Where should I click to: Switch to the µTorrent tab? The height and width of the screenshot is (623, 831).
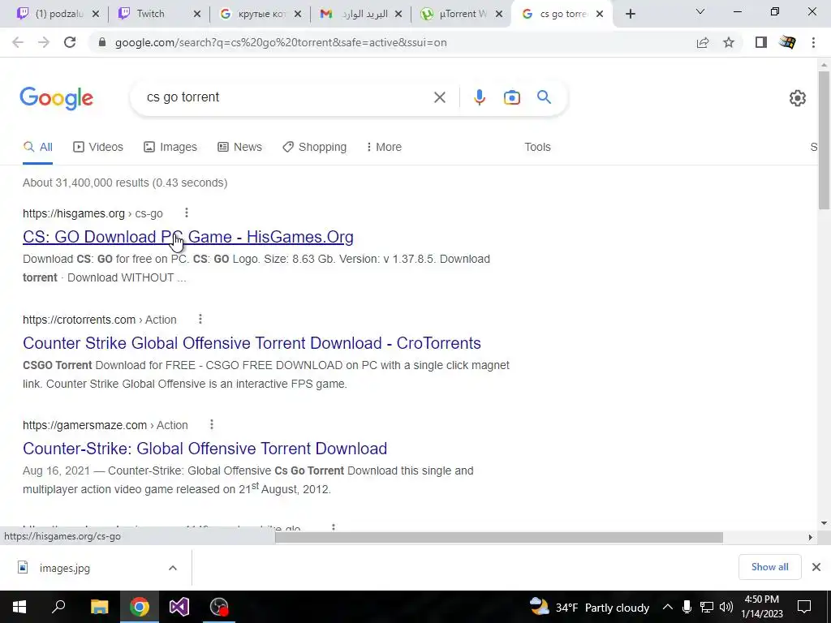(x=454, y=14)
